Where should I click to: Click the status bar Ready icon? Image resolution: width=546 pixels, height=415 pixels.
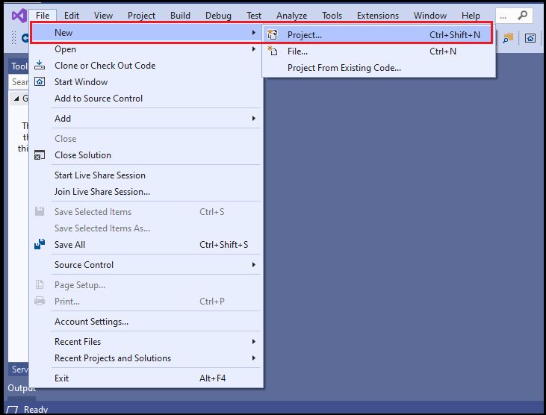pyautogui.click(x=12, y=410)
